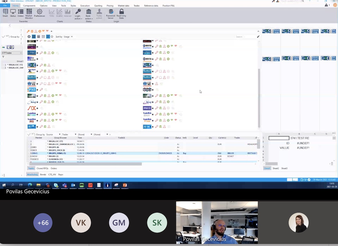
Task: Switch to the Closed RFQs tab
Action: pyautogui.click(x=42, y=168)
